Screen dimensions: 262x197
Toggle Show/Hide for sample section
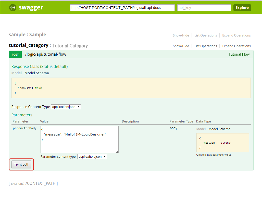(x=181, y=35)
